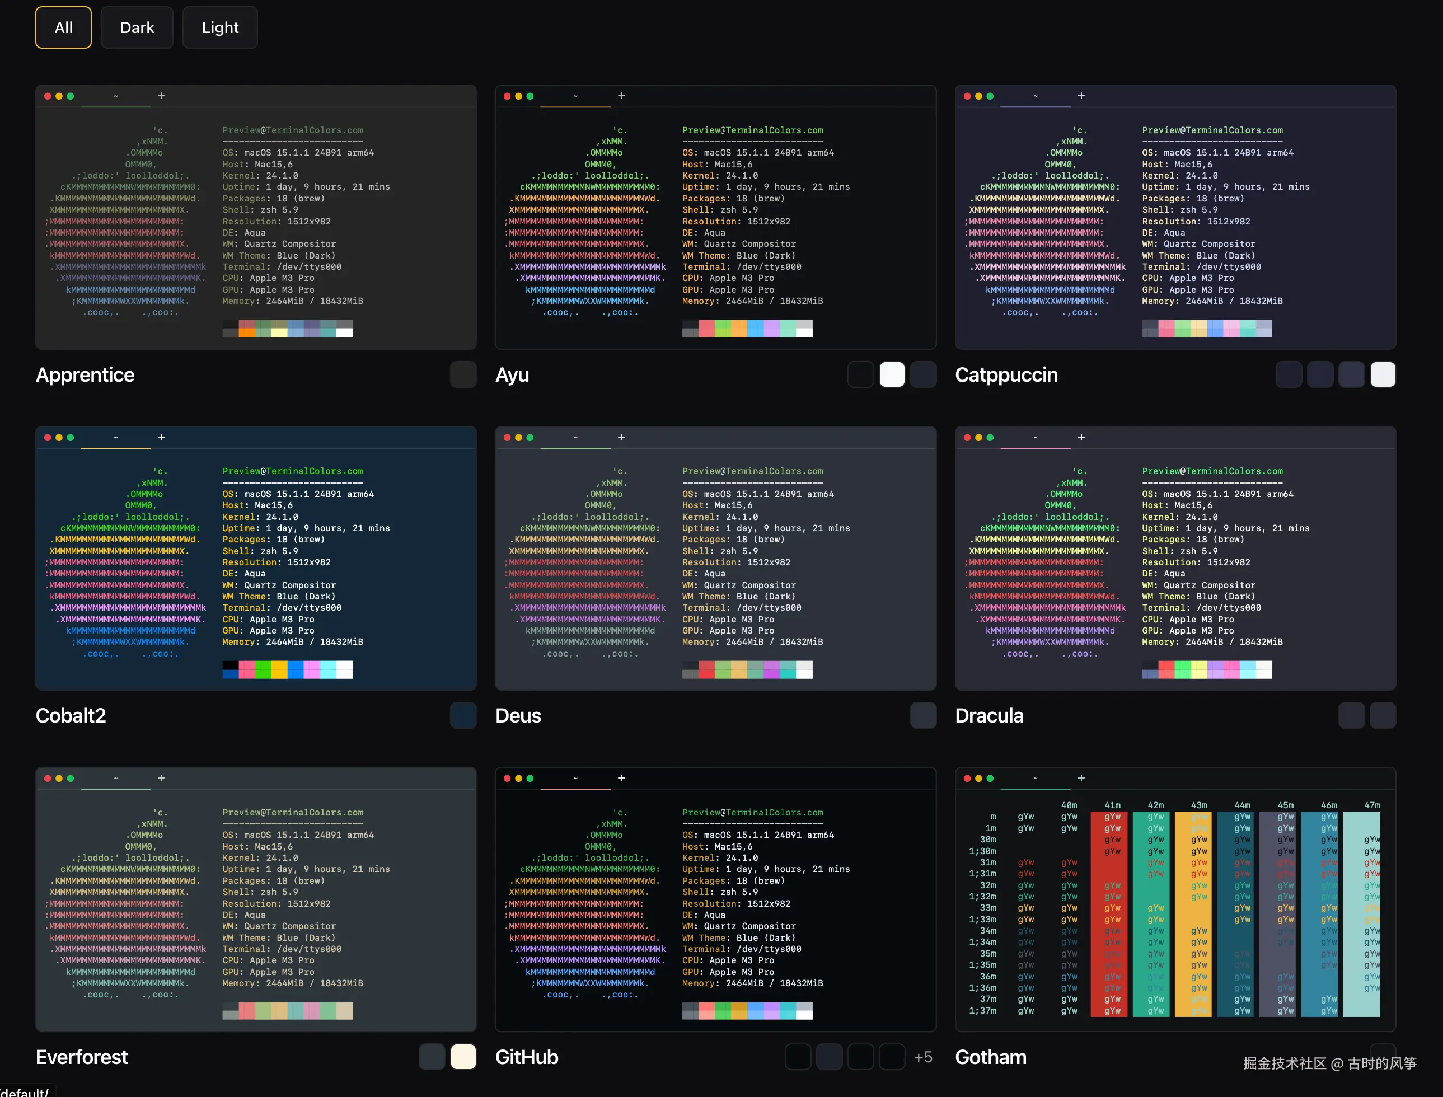
Task: Switch to the Light themes filter
Action: (x=220, y=27)
